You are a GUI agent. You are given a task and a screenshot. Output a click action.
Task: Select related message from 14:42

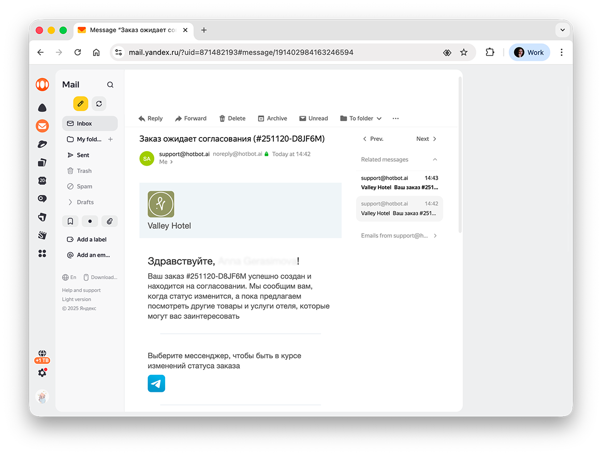pyautogui.click(x=399, y=209)
